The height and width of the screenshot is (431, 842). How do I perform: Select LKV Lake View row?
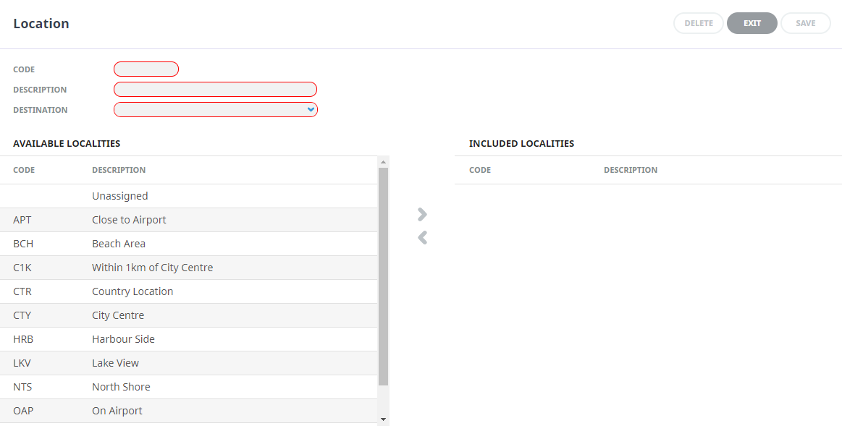188,363
